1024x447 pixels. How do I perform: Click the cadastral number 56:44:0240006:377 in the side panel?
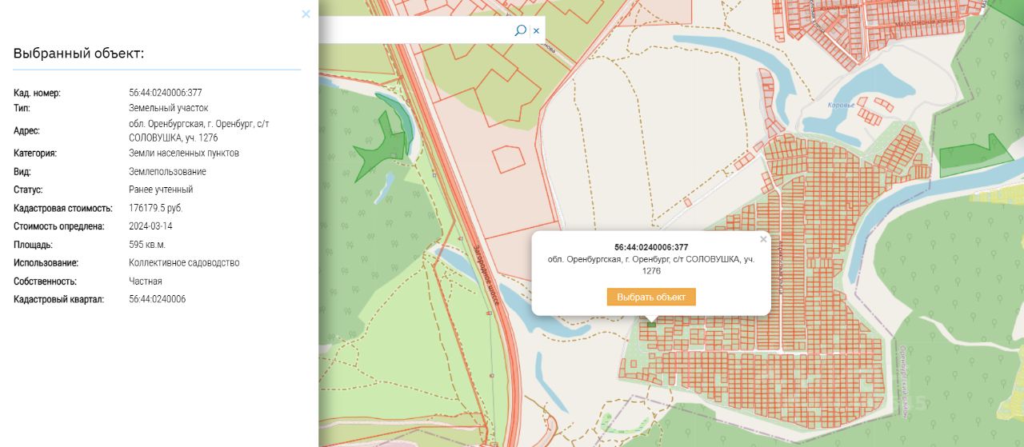[x=165, y=93]
